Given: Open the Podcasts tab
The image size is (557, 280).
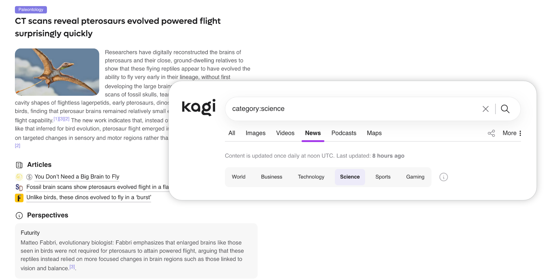Looking at the screenshot, I should 344,133.
